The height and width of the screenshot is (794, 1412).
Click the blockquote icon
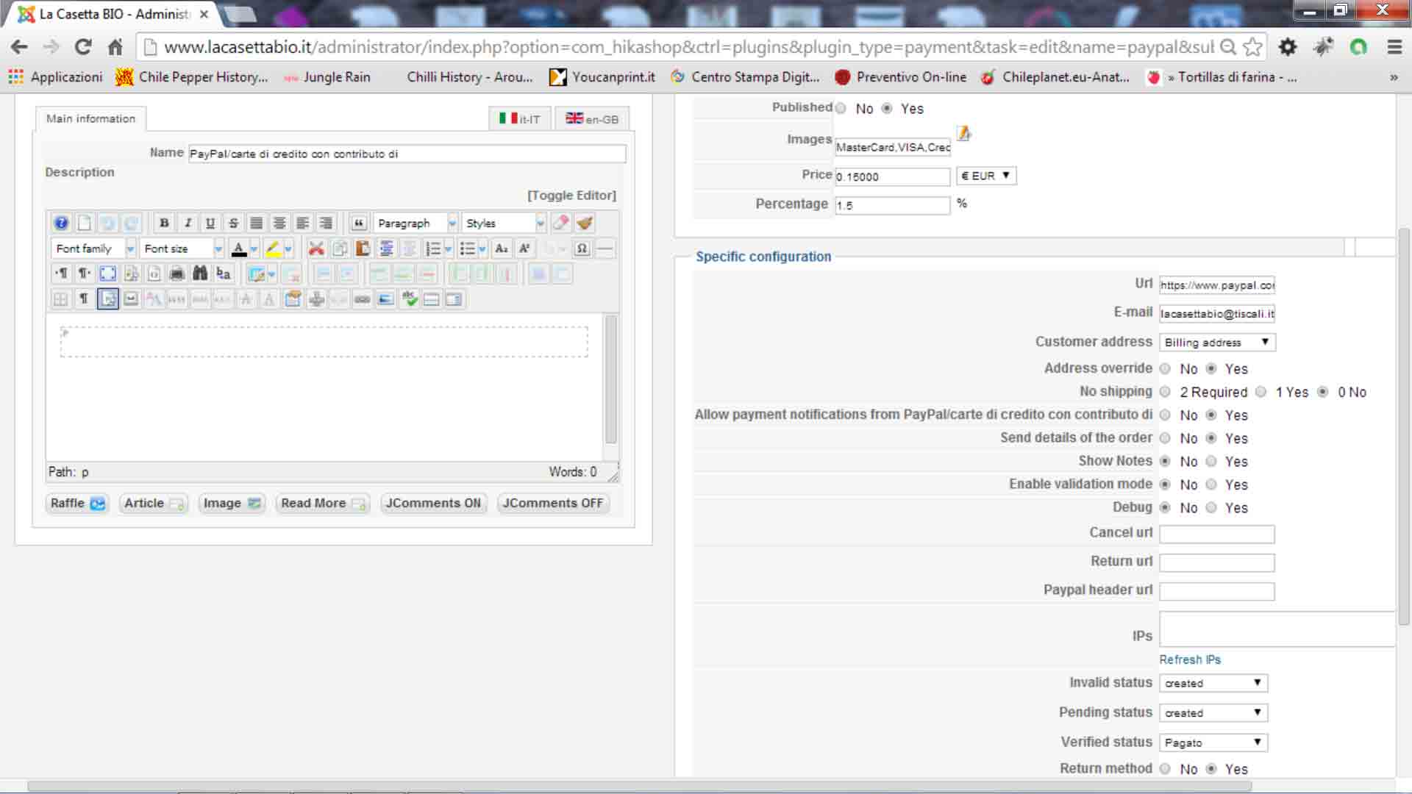(x=359, y=223)
